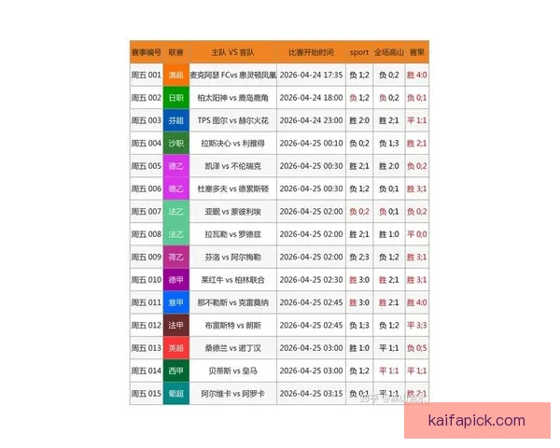The image size is (560, 448).
Task: Select the time 2026-04-25 00:10
Action: [x=311, y=143]
